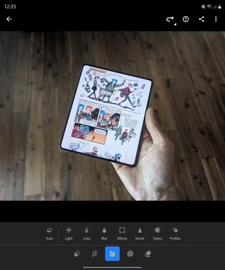Open the Effects panel

click(122, 233)
